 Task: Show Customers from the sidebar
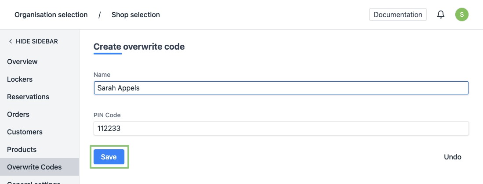coord(25,132)
